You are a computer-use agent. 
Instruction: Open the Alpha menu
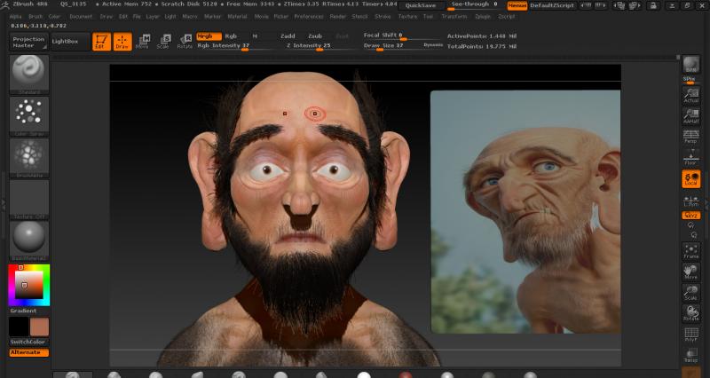click(15, 17)
